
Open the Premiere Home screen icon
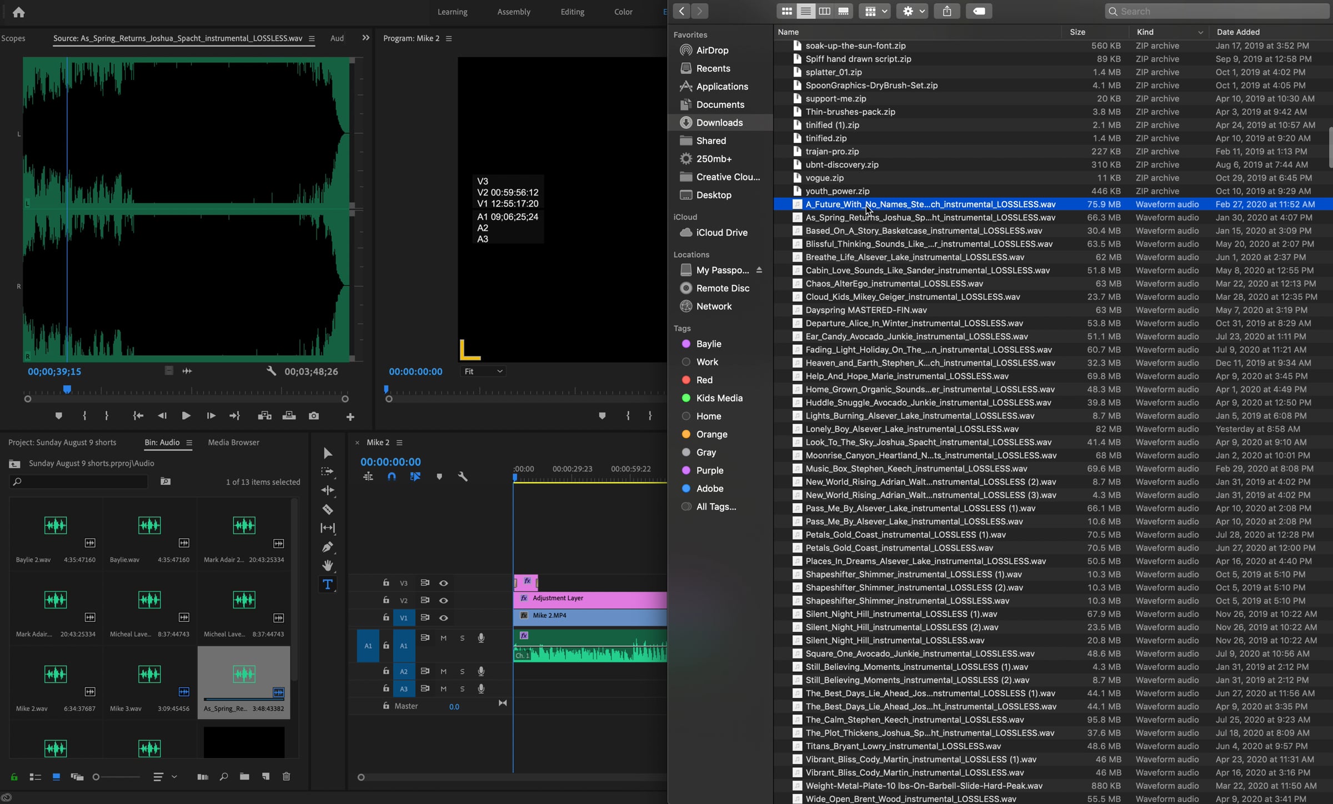tap(18, 12)
